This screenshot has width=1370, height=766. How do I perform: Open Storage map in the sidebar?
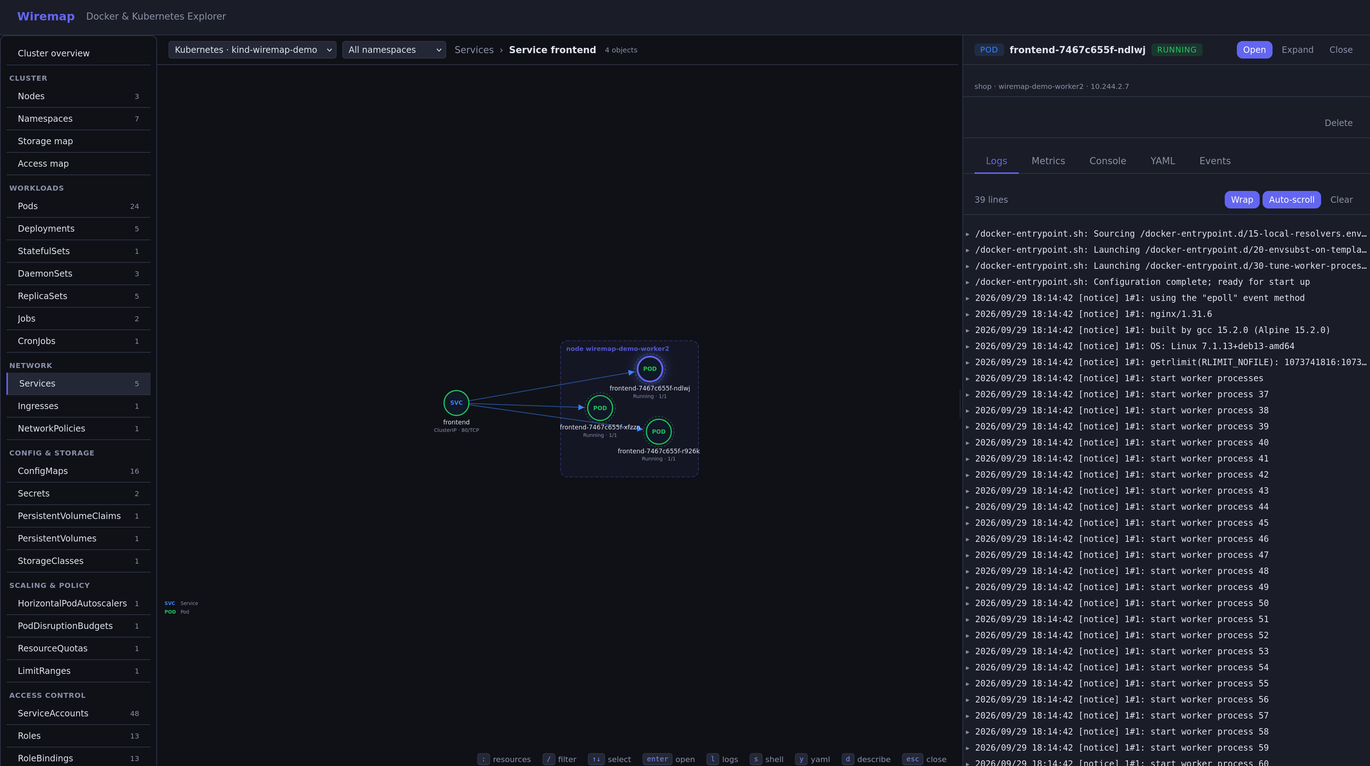[x=78, y=141]
